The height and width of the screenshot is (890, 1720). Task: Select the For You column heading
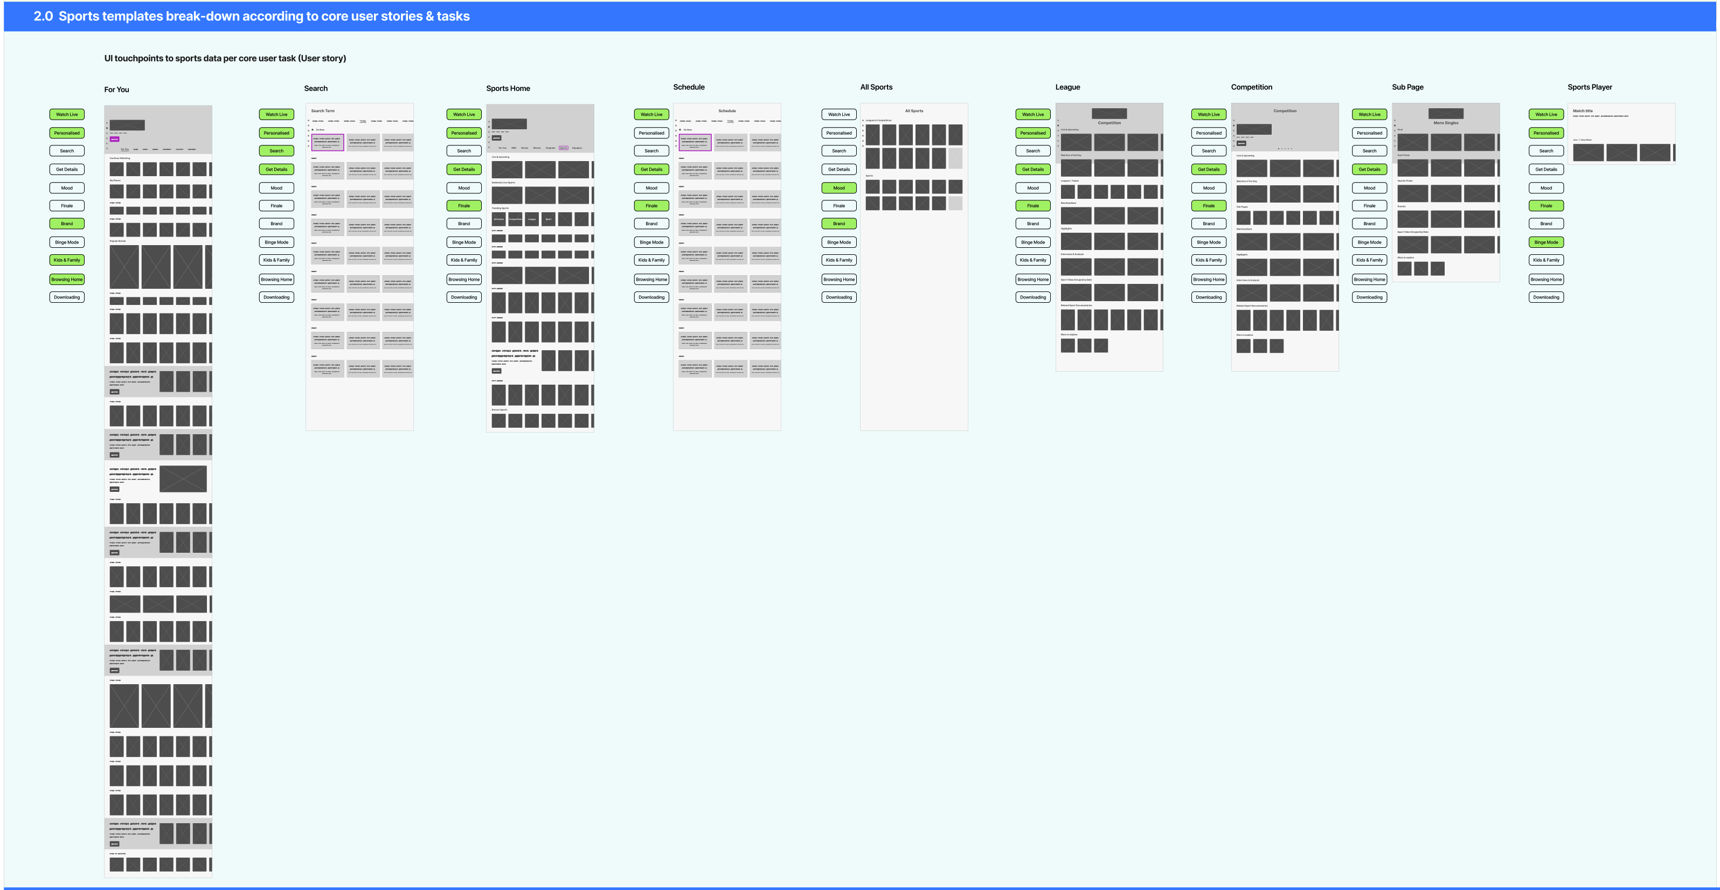(117, 89)
